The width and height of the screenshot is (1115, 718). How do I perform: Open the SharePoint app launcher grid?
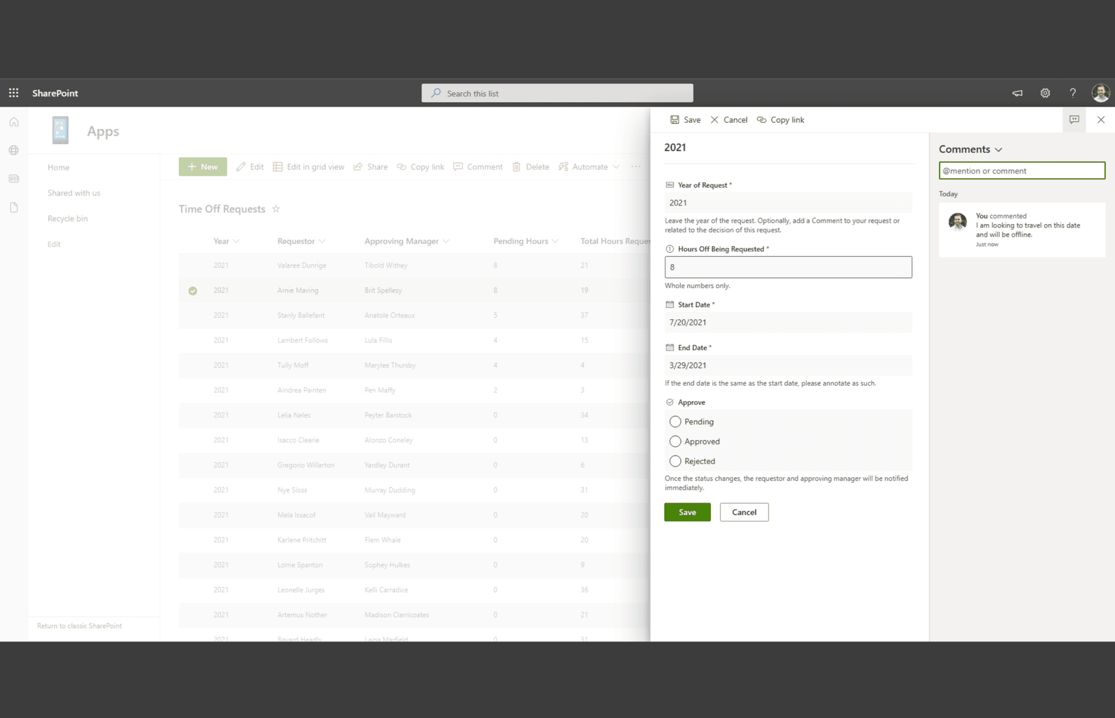(x=13, y=93)
